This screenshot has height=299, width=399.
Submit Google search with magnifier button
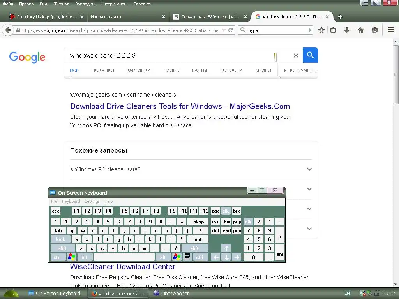pos(310,55)
